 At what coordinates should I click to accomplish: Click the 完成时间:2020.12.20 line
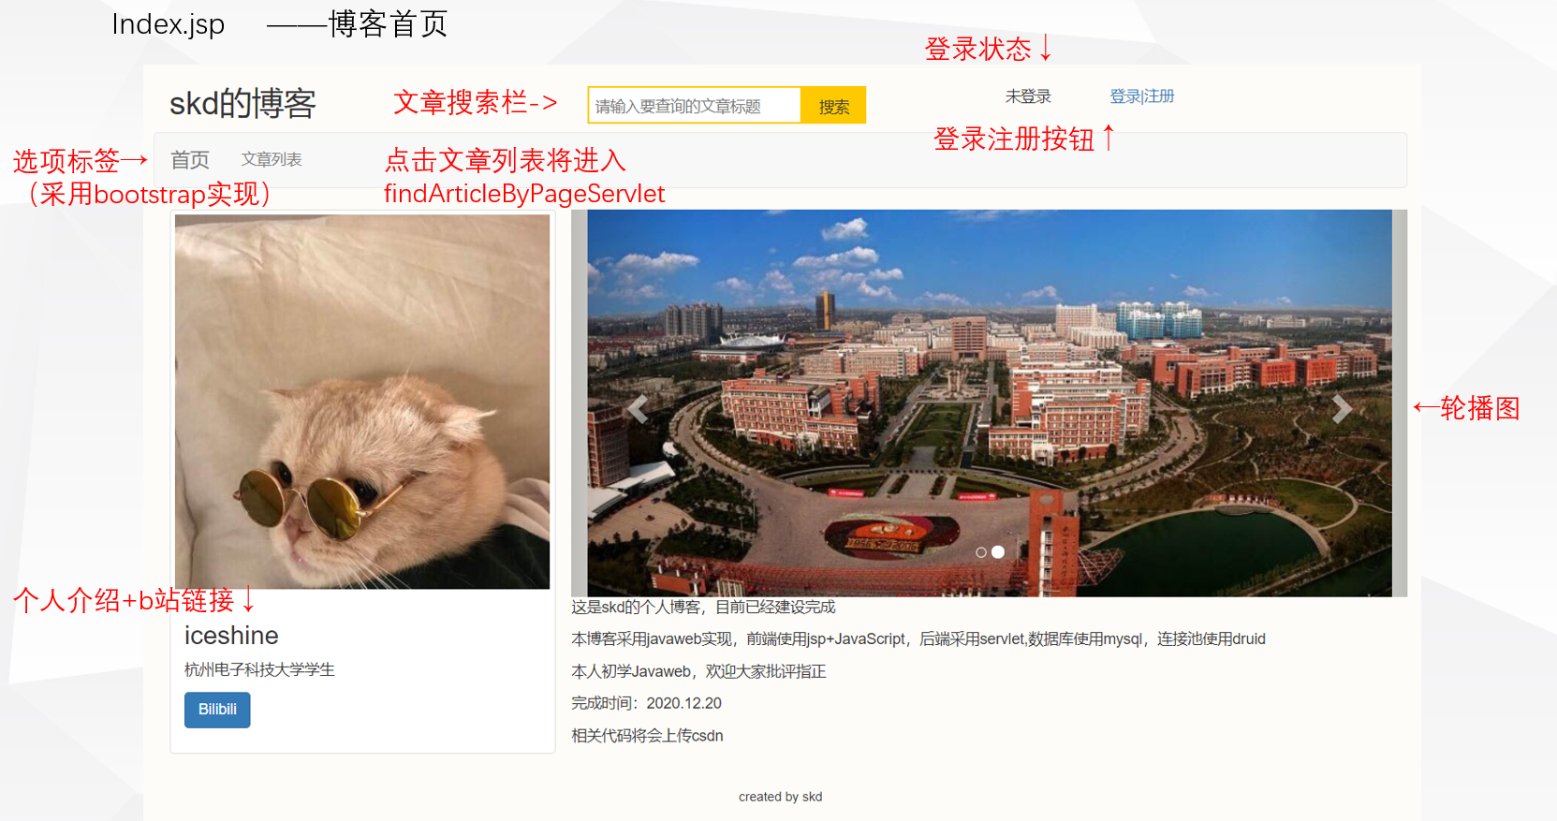tap(647, 704)
